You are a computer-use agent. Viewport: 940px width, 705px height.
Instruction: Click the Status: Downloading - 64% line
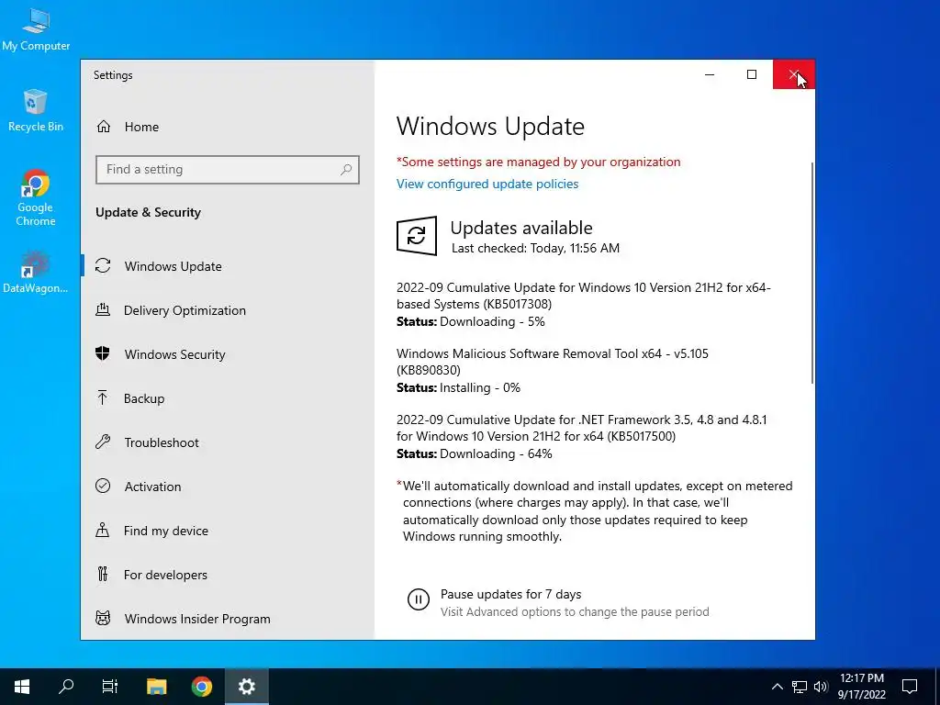[x=475, y=453]
